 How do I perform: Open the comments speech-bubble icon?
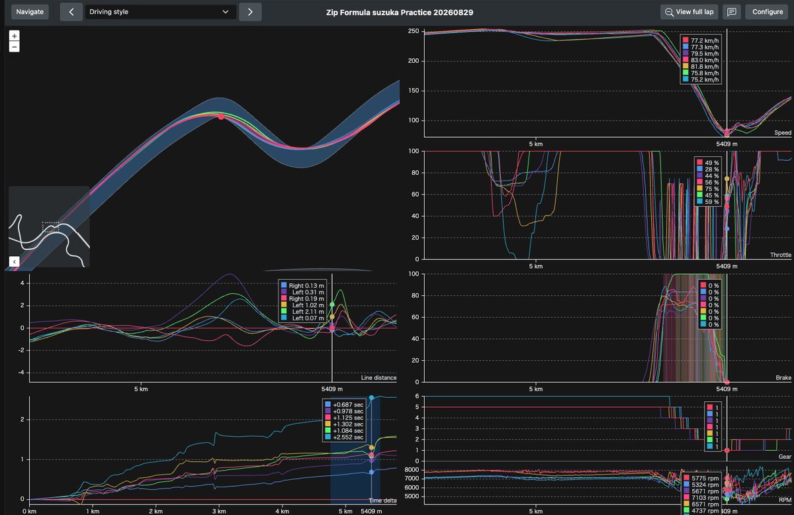click(x=731, y=12)
